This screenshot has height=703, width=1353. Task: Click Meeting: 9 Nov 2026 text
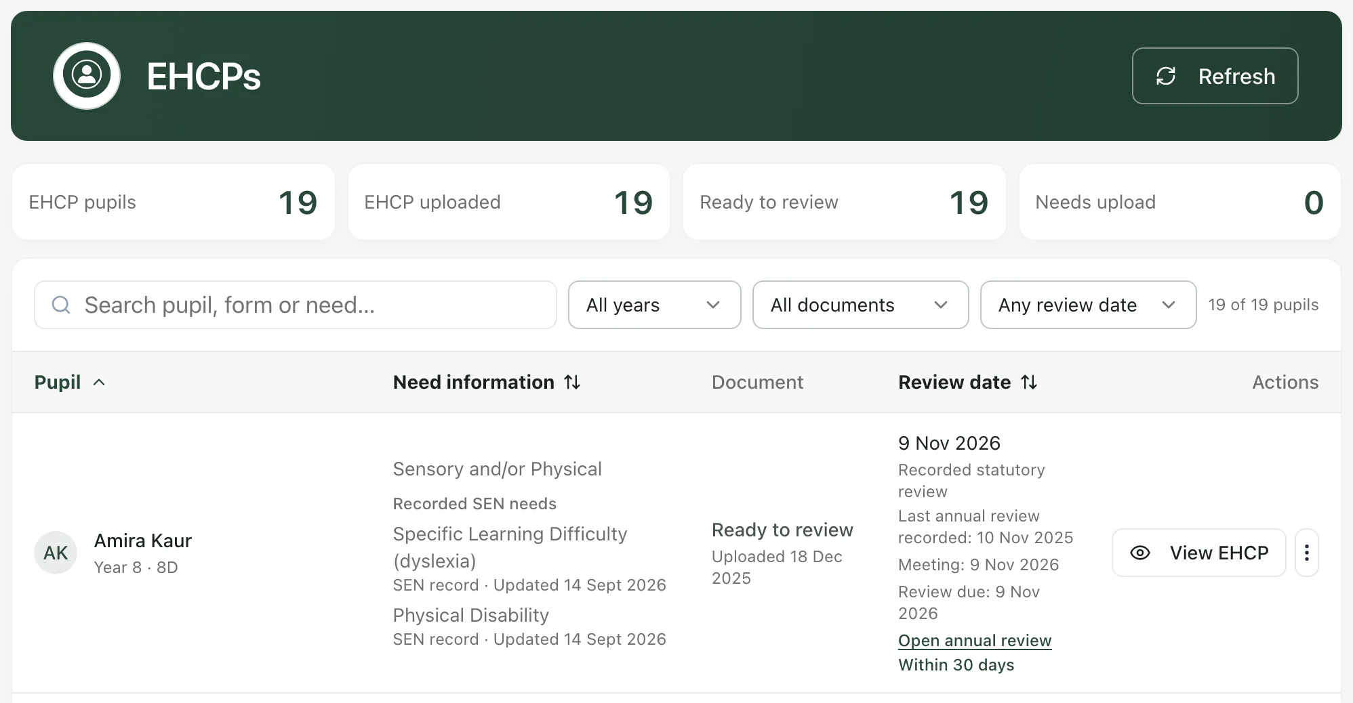click(x=979, y=565)
